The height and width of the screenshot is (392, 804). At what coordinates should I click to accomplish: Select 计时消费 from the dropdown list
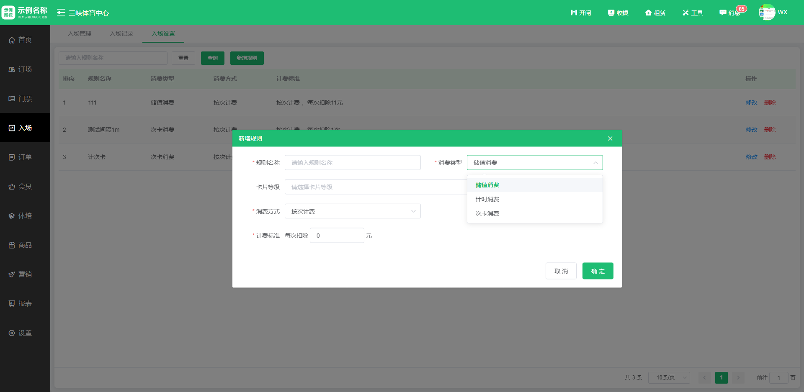tap(487, 199)
